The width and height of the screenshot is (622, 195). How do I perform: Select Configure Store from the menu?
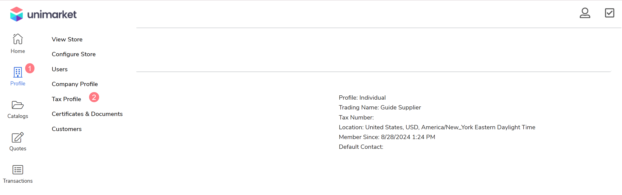click(74, 54)
